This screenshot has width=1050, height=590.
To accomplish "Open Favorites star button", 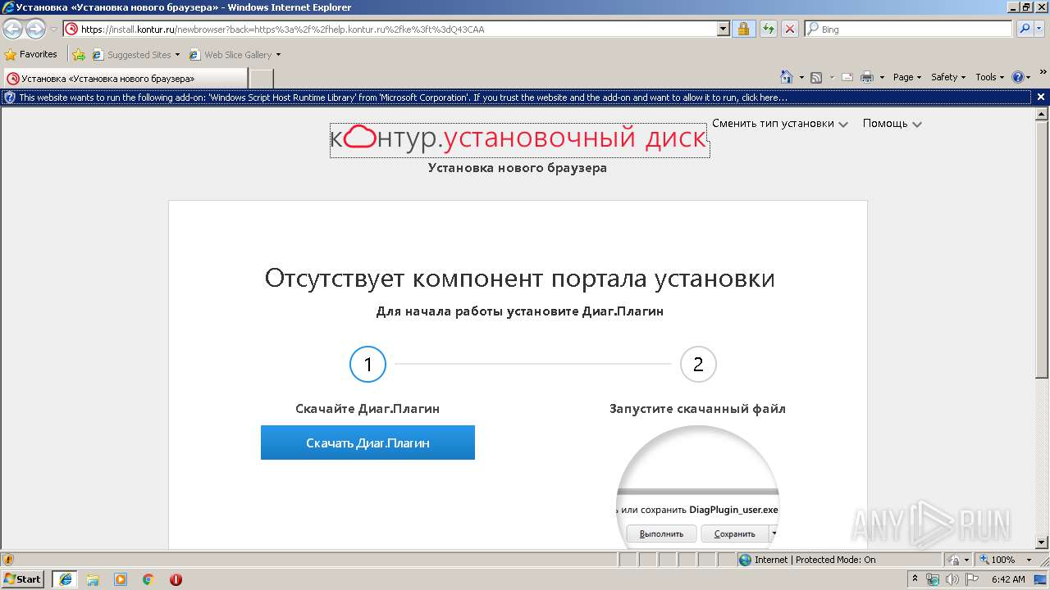I will click(x=31, y=54).
